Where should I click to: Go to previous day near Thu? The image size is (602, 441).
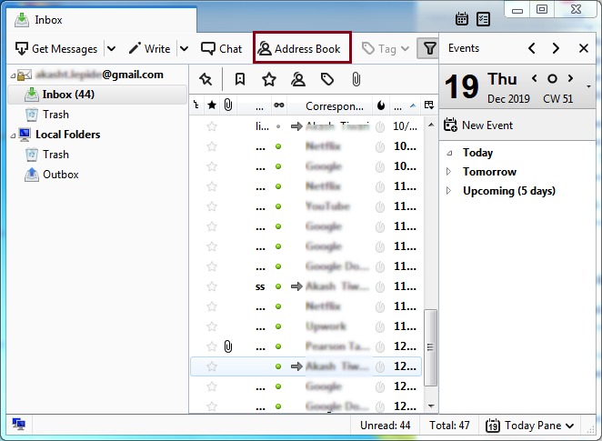(x=535, y=78)
